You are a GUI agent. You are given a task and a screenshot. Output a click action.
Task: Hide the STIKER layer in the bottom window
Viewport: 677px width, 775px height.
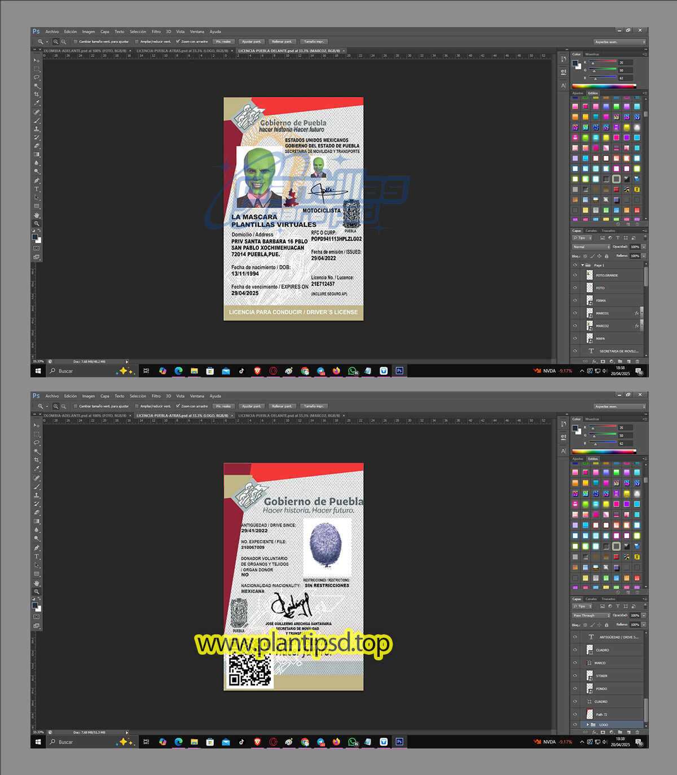[575, 676]
